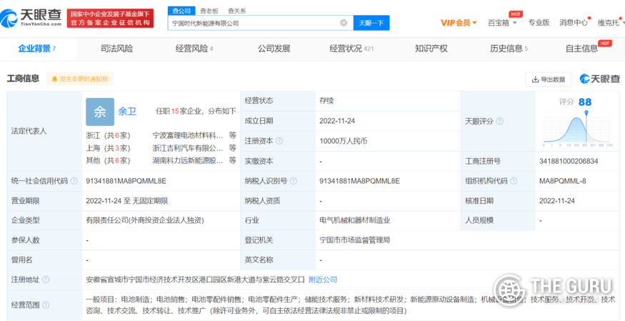Click the 发生变更时通知我 bell button
Image resolution: width=625 pixels, height=321 pixels.
pos(80,79)
